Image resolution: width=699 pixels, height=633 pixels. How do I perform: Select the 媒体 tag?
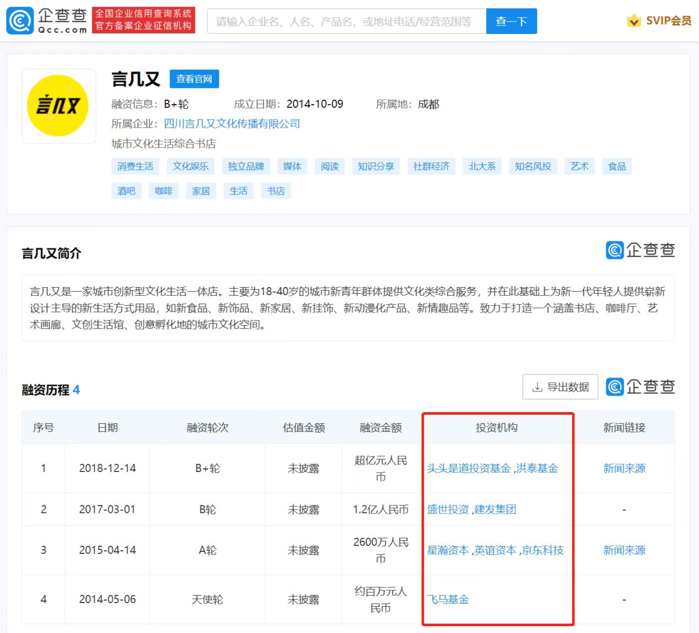tap(292, 166)
